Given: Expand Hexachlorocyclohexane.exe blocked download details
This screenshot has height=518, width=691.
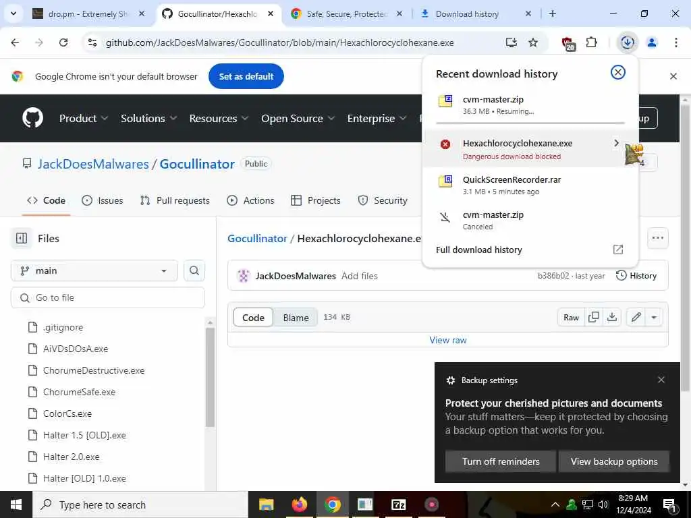Looking at the screenshot, I should click(616, 143).
